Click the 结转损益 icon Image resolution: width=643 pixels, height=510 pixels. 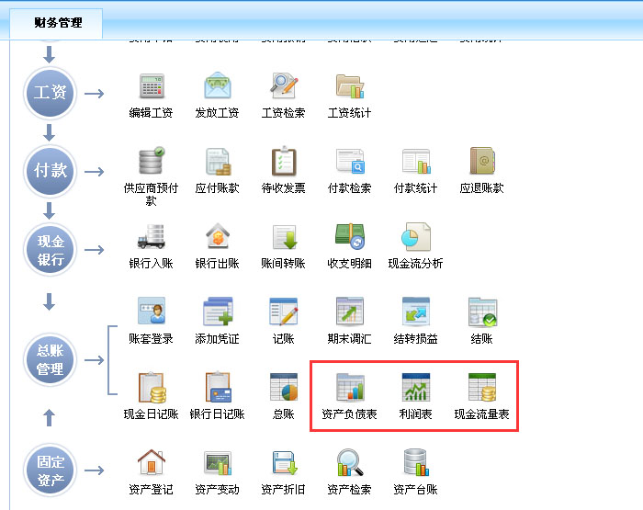click(x=415, y=312)
